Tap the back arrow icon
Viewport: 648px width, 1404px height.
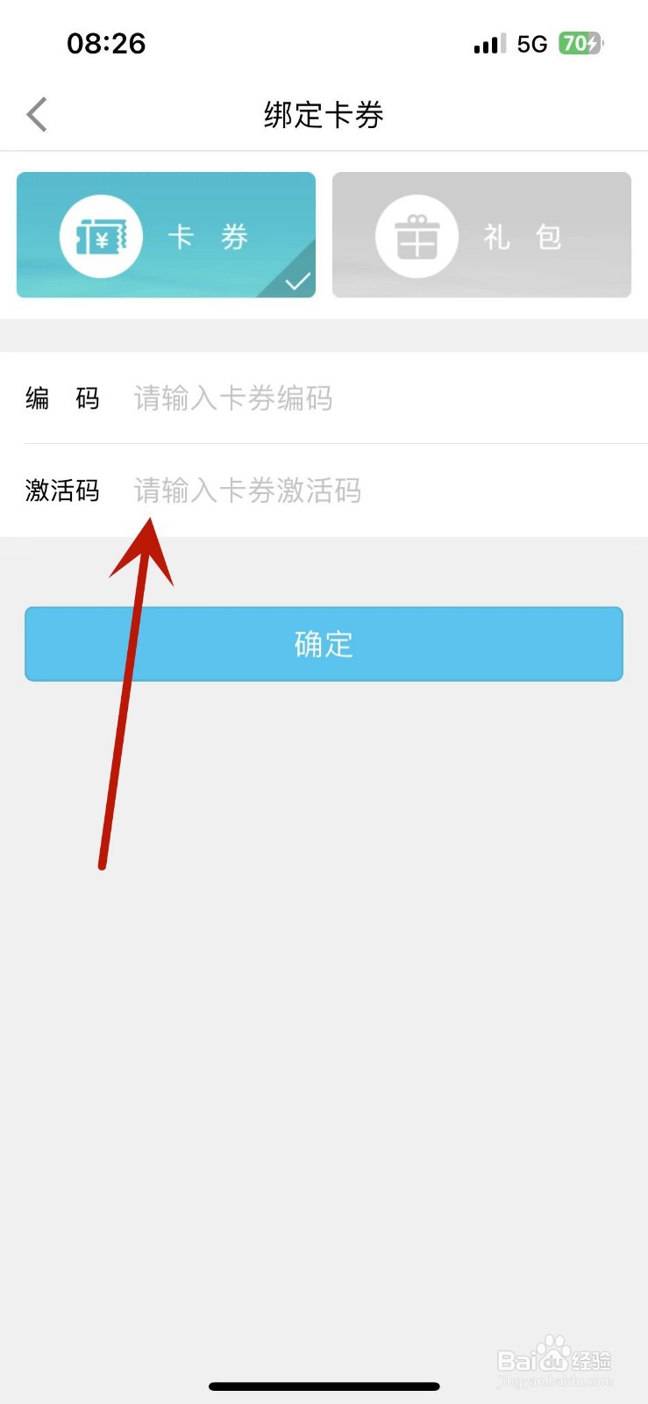click(x=37, y=114)
